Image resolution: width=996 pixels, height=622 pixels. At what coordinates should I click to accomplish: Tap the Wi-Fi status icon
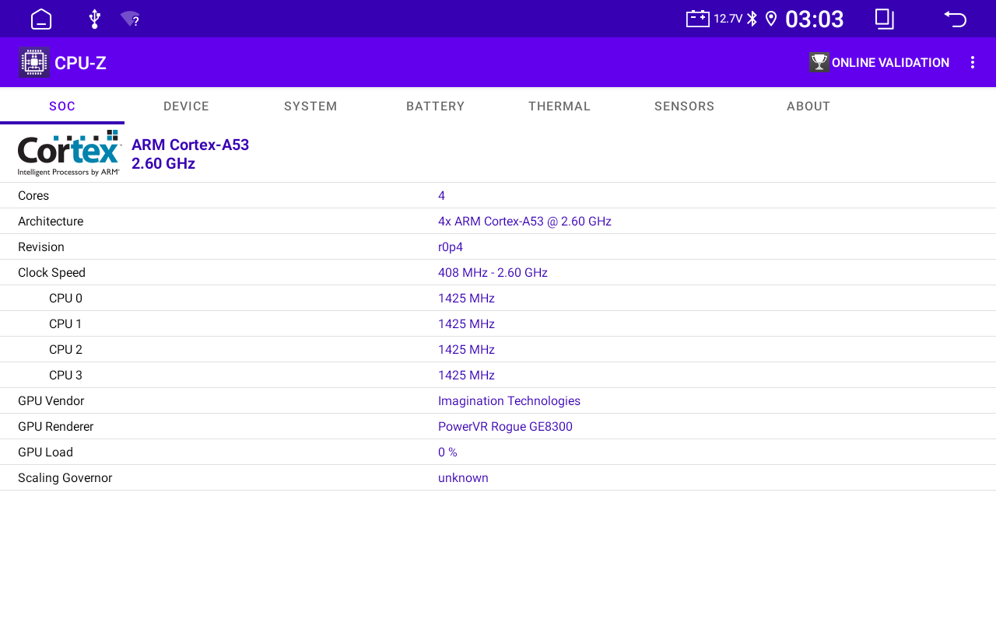click(131, 19)
